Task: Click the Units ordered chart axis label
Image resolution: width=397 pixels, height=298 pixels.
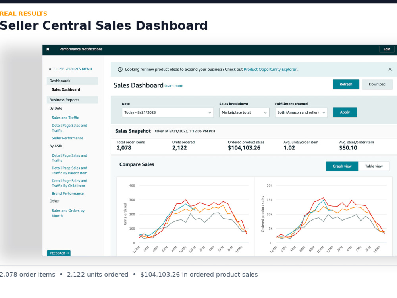Action: click(125, 214)
